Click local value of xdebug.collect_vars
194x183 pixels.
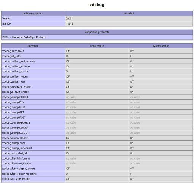pyautogui.click(x=68, y=82)
